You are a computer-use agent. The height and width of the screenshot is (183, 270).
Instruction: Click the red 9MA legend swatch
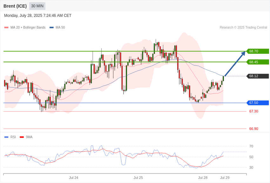(x=22, y=137)
